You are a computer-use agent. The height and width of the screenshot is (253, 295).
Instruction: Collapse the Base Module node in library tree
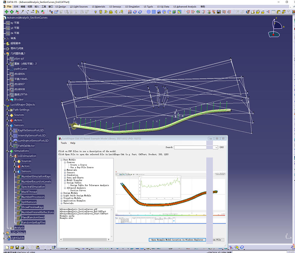[x=62, y=160]
